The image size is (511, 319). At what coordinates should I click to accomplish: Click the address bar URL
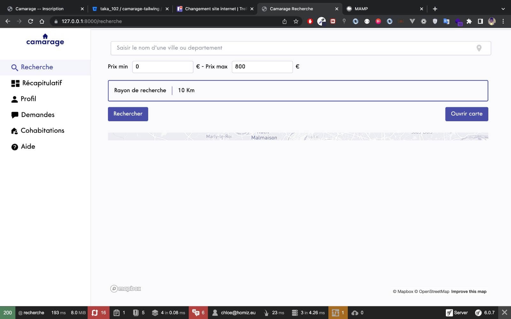click(92, 21)
